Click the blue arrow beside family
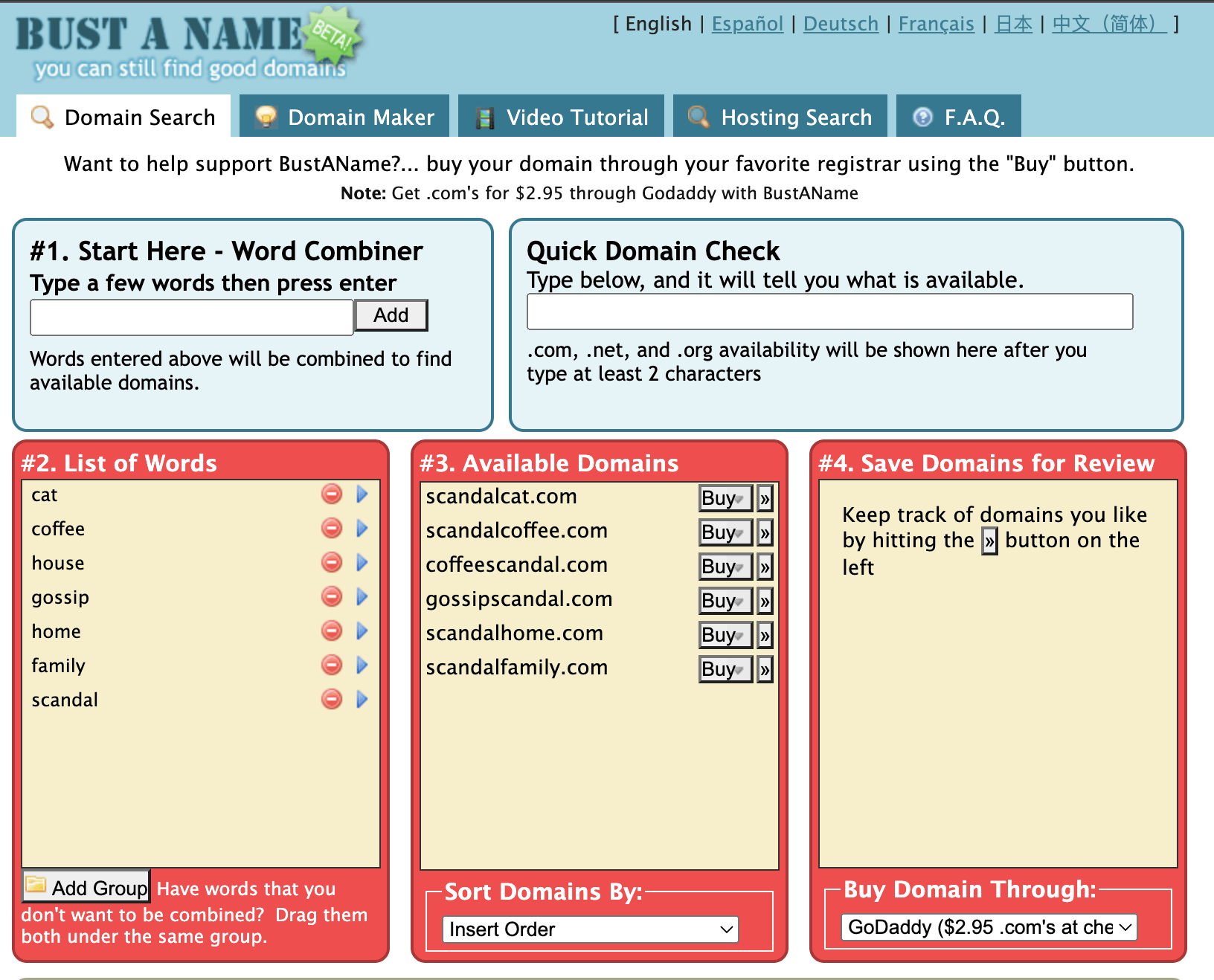1214x980 pixels. click(x=362, y=665)
